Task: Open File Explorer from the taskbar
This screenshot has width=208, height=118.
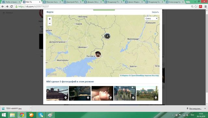Action: tap(12, 115)
